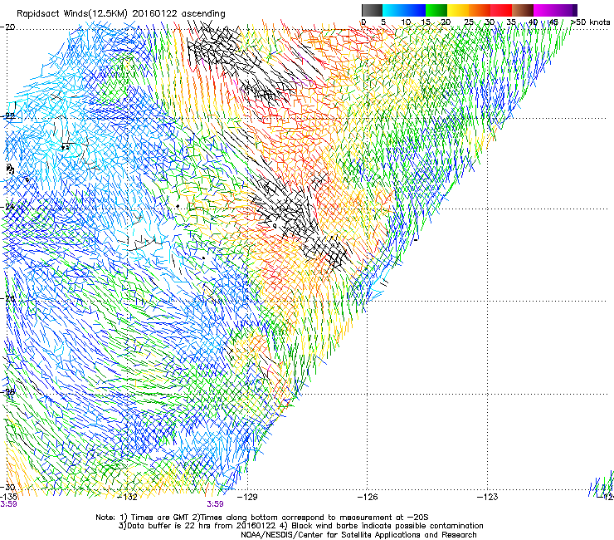Click the NOAA/NESDIS Center for Satellite Applications credit
This screenshot has width=614, height=540.
358,535
